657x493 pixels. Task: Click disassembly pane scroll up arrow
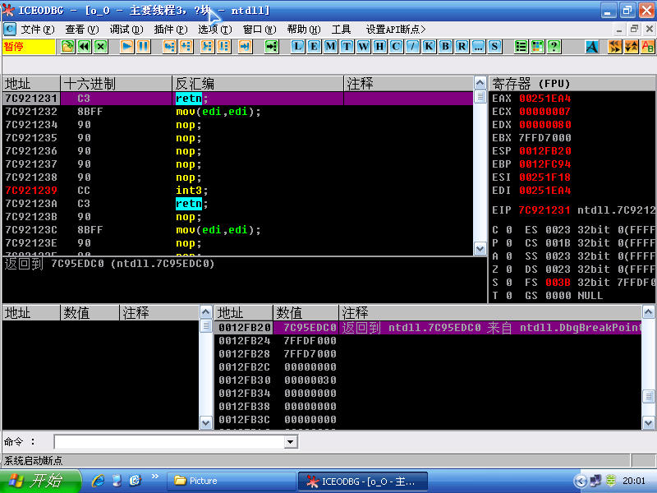point(480,83)
